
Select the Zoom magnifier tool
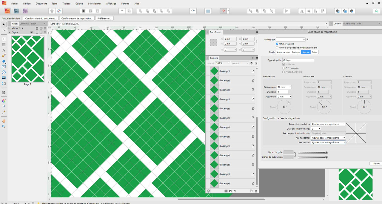point(4,126)
